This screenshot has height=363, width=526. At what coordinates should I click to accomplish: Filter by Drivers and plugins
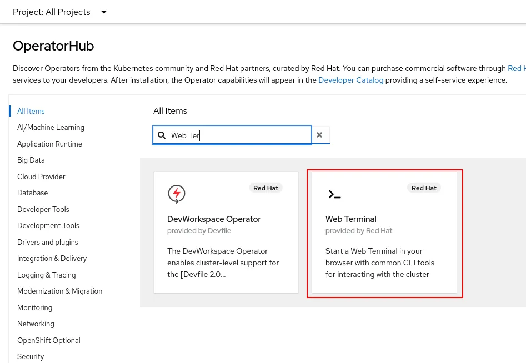pos(47,242)
